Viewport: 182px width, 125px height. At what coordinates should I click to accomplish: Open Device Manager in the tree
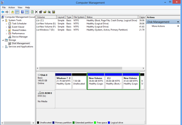(19, 37)
